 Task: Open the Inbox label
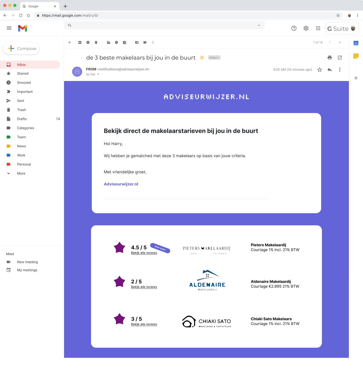[21, 65]
